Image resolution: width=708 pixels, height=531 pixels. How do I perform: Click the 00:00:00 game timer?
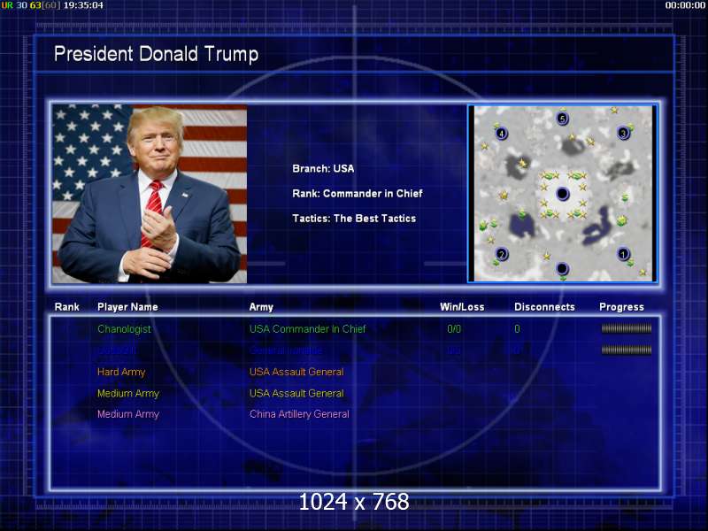click(685, 5)
